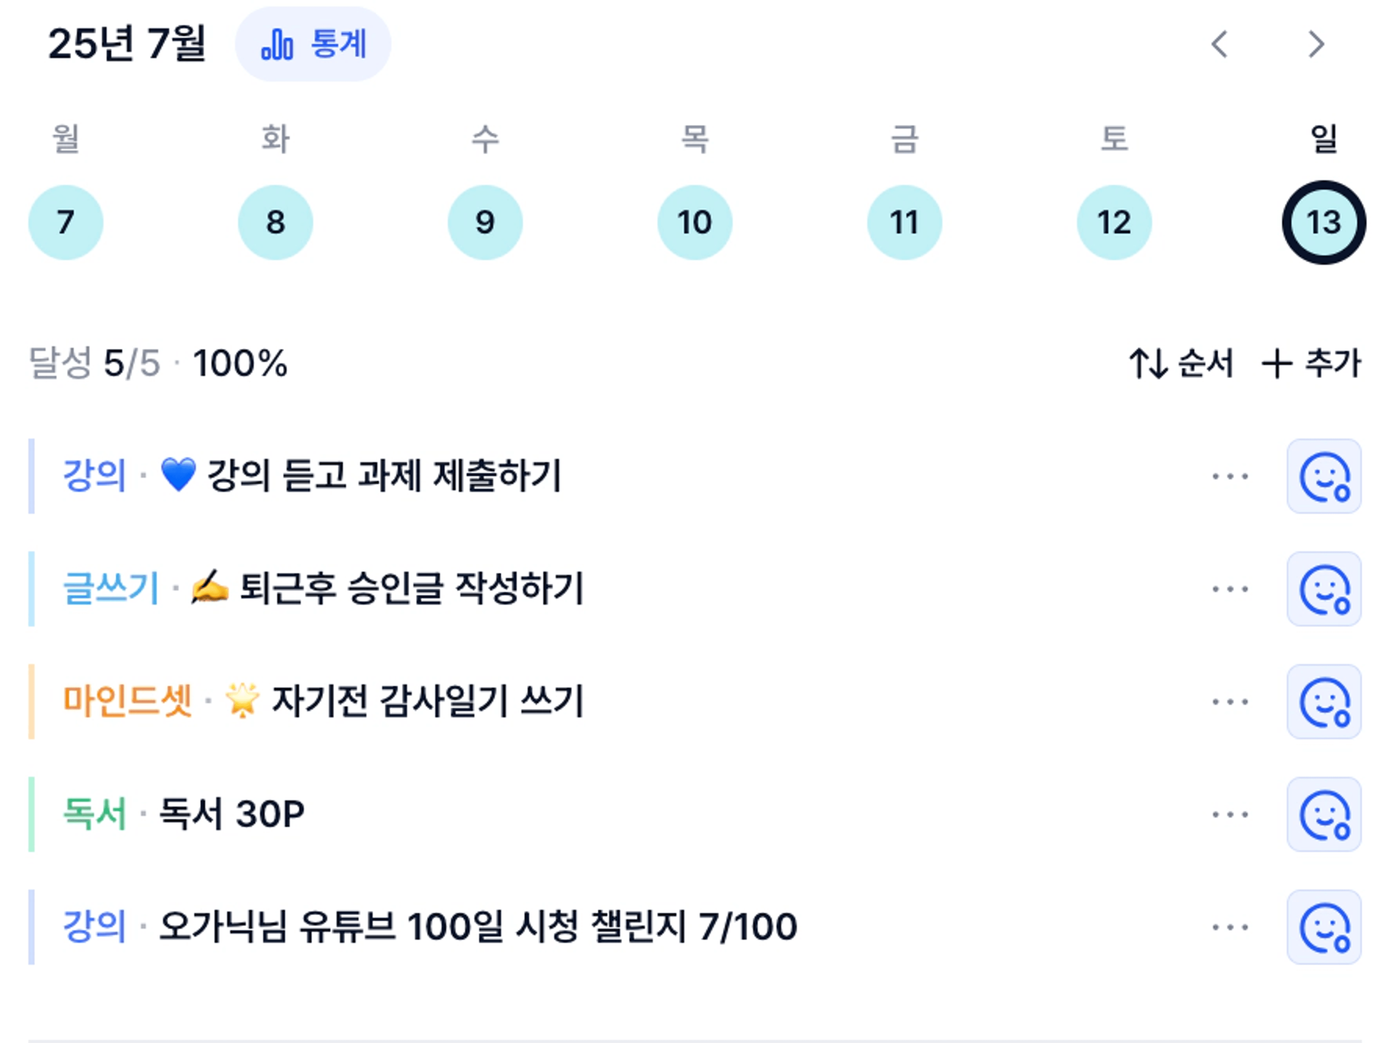
Task: Open more options for 자기전 감사일기 쓰기
Action: pyautogui.click(x=1230, y=702)
